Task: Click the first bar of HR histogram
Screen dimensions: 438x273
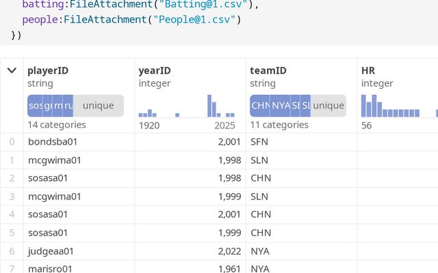Action: (364, 106)
